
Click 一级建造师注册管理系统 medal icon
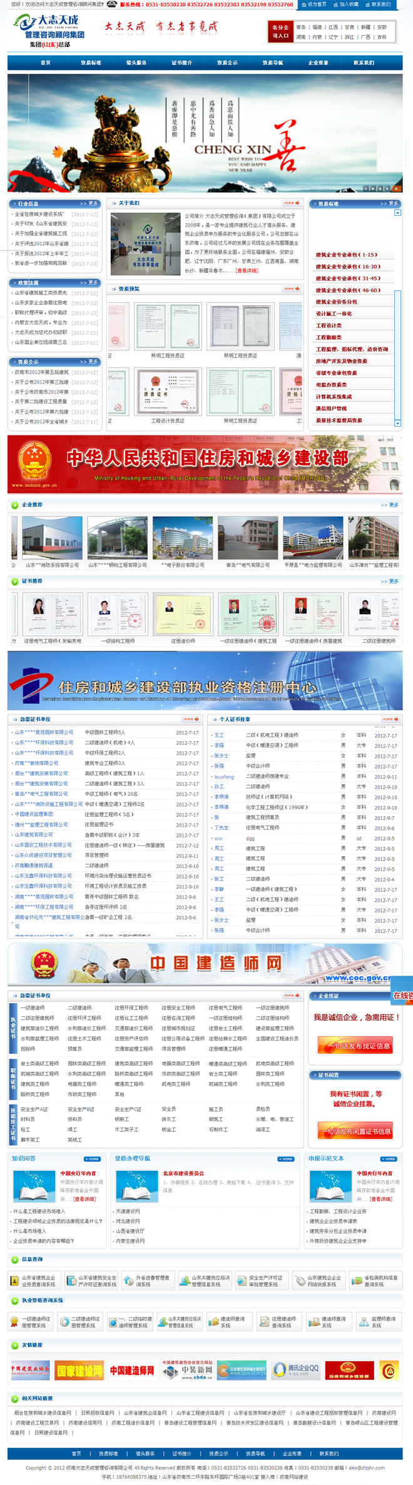(14, 1322)
